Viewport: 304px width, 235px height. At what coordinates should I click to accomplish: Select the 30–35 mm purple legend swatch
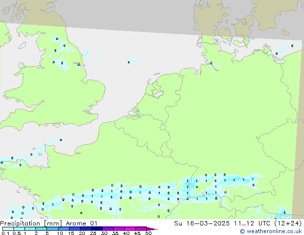(x=107, y=229)
